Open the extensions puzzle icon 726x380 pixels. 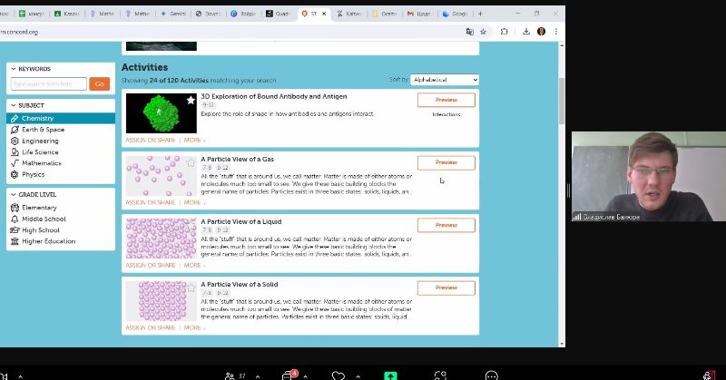(505, 32)
